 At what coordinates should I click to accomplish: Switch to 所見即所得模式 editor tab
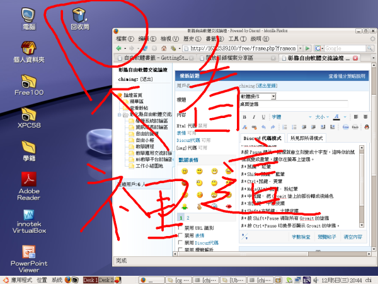(306, 138)
